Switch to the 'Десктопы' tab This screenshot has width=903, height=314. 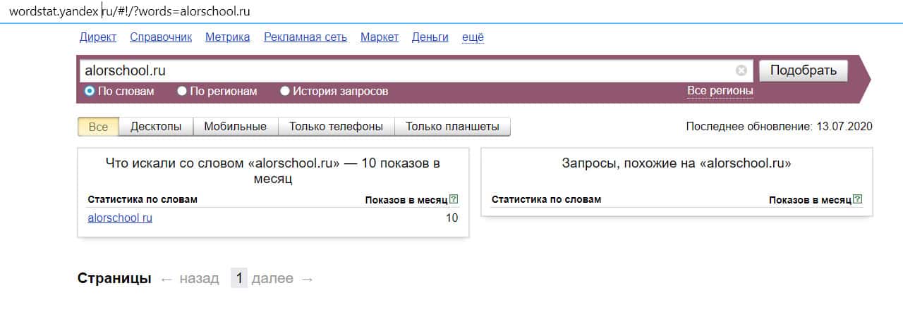click(x=156, y=127)
